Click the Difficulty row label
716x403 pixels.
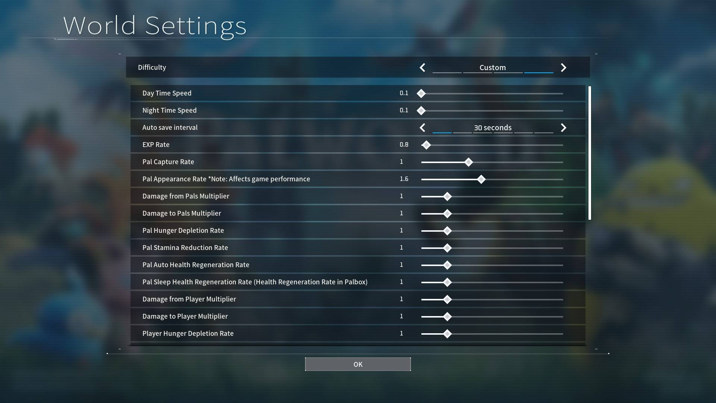click(152, 68)
